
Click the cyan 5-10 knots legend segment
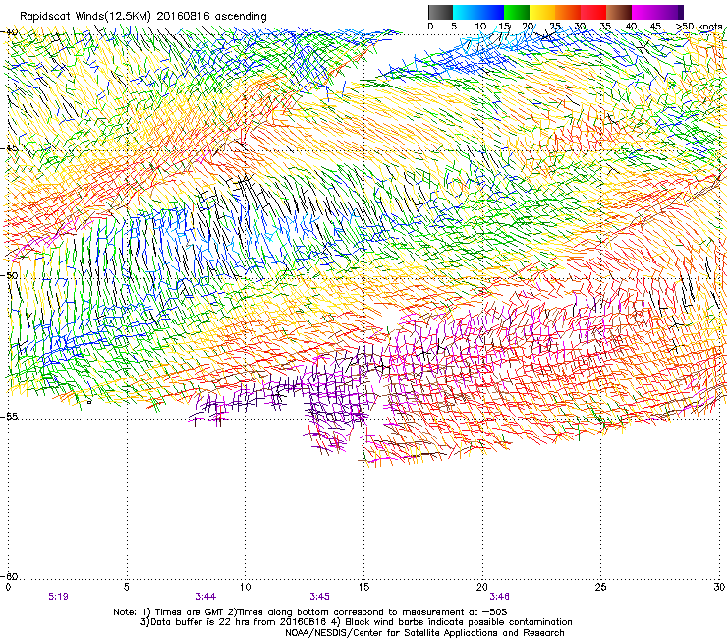[466, 12]
